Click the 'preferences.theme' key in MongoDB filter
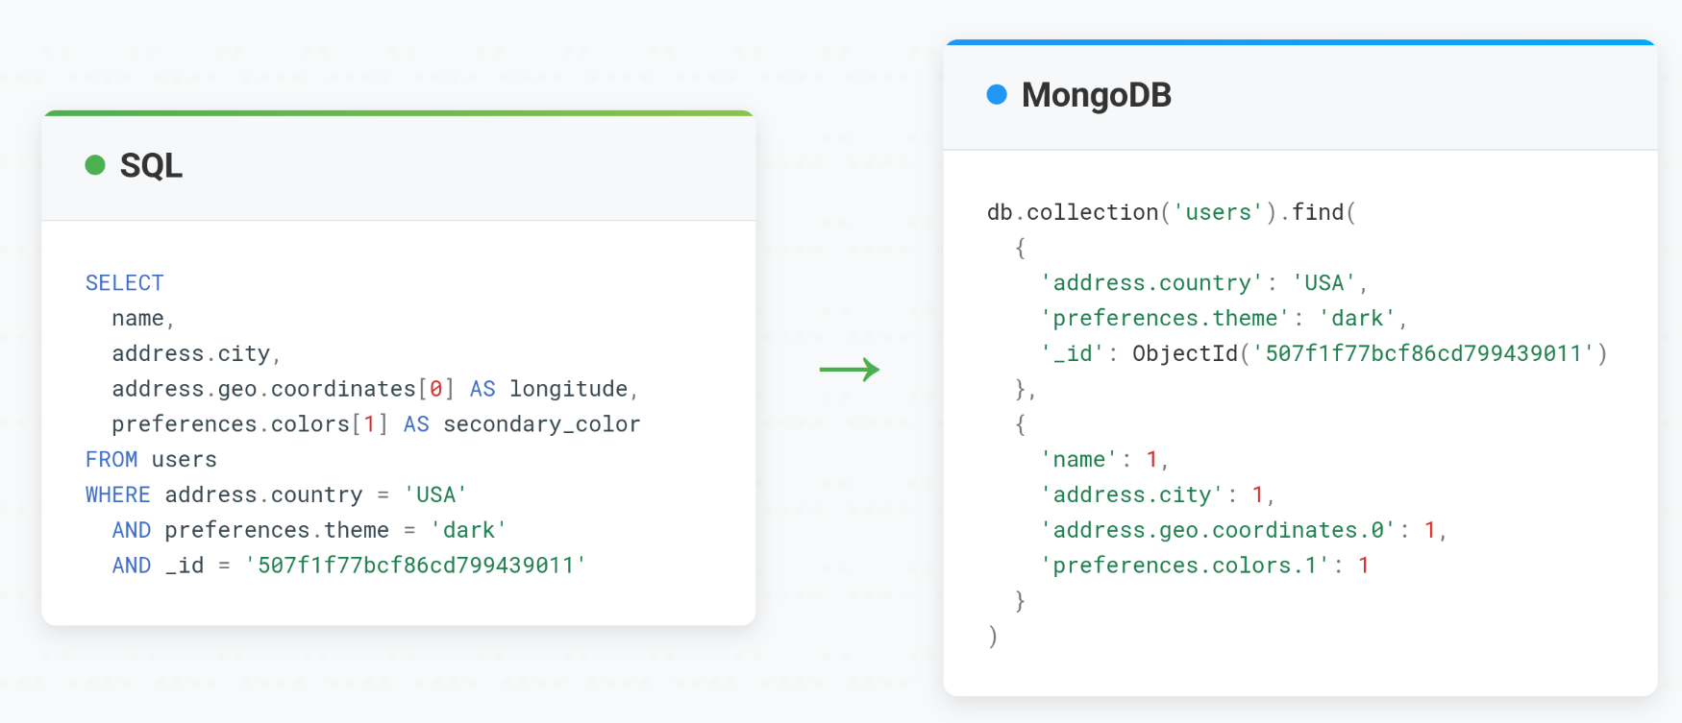This screenshot has height=723, width=1682. (x=1165, y=319)
